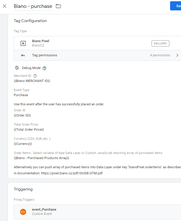The image size is (181, 221).
Task: Open the event_Purchase firing trigger
Action: [x=97, y=212]
